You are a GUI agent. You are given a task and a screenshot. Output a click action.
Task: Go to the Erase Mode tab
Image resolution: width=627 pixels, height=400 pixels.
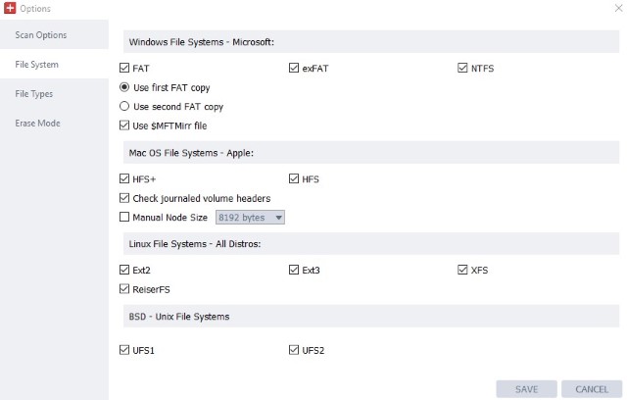pos(37,124)
